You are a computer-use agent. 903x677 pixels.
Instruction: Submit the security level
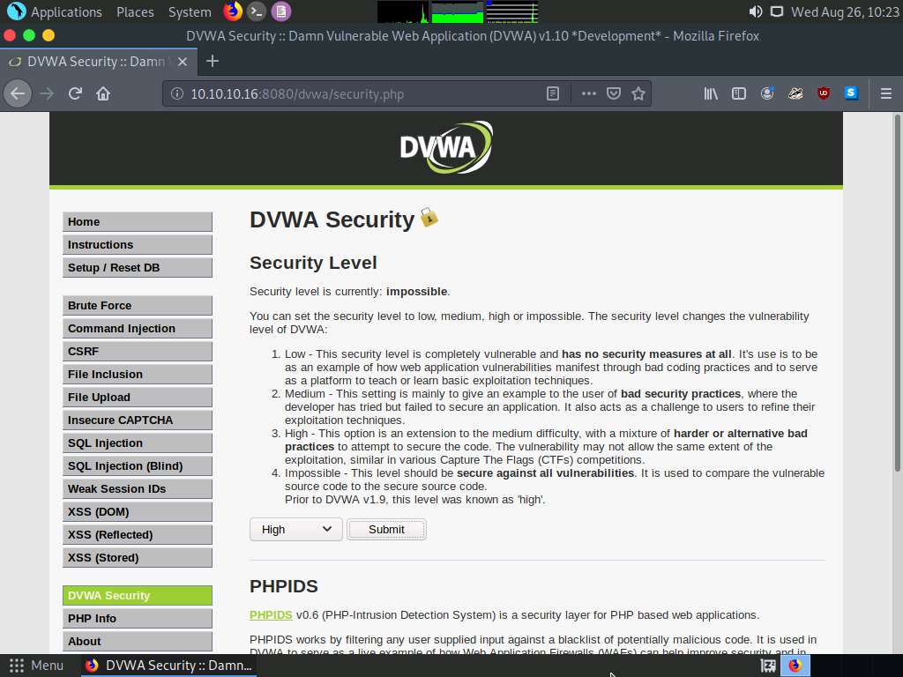point(386,529)
